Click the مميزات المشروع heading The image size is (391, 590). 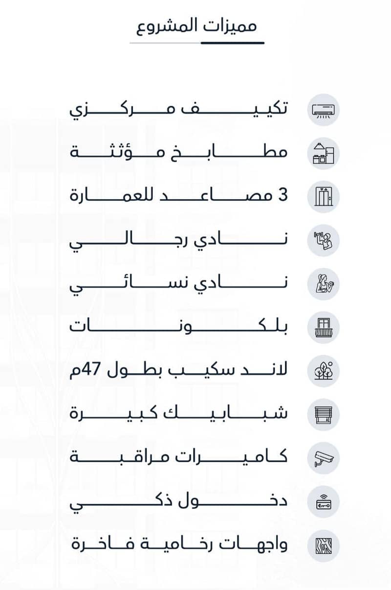[196, 25]
